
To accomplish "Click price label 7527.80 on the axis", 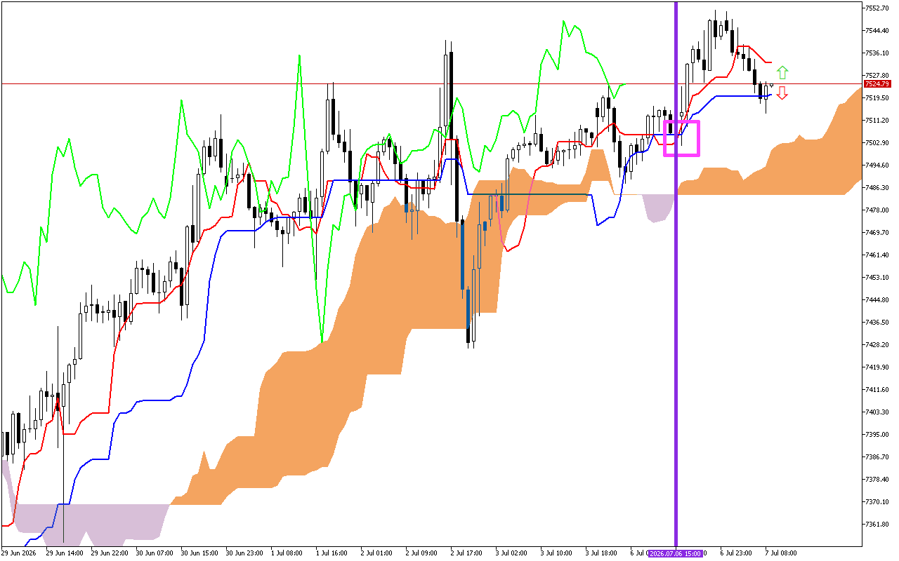I will point(878,76).
